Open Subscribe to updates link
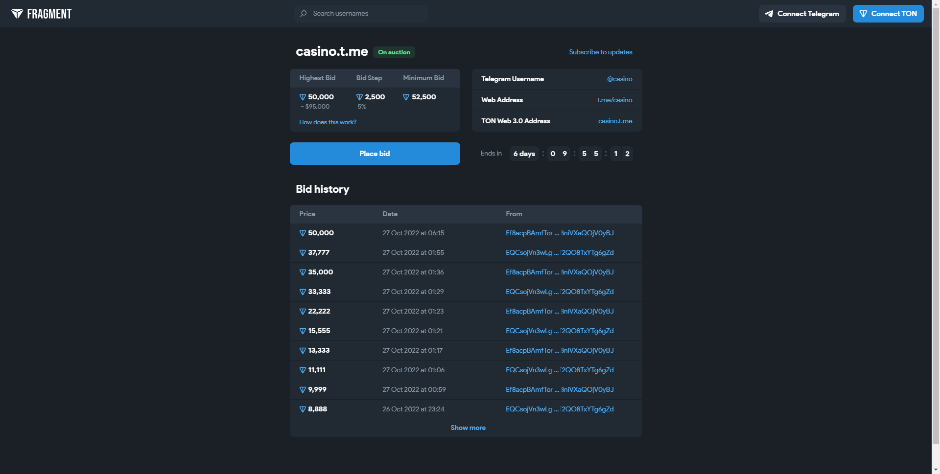 (x=600, y=52)
